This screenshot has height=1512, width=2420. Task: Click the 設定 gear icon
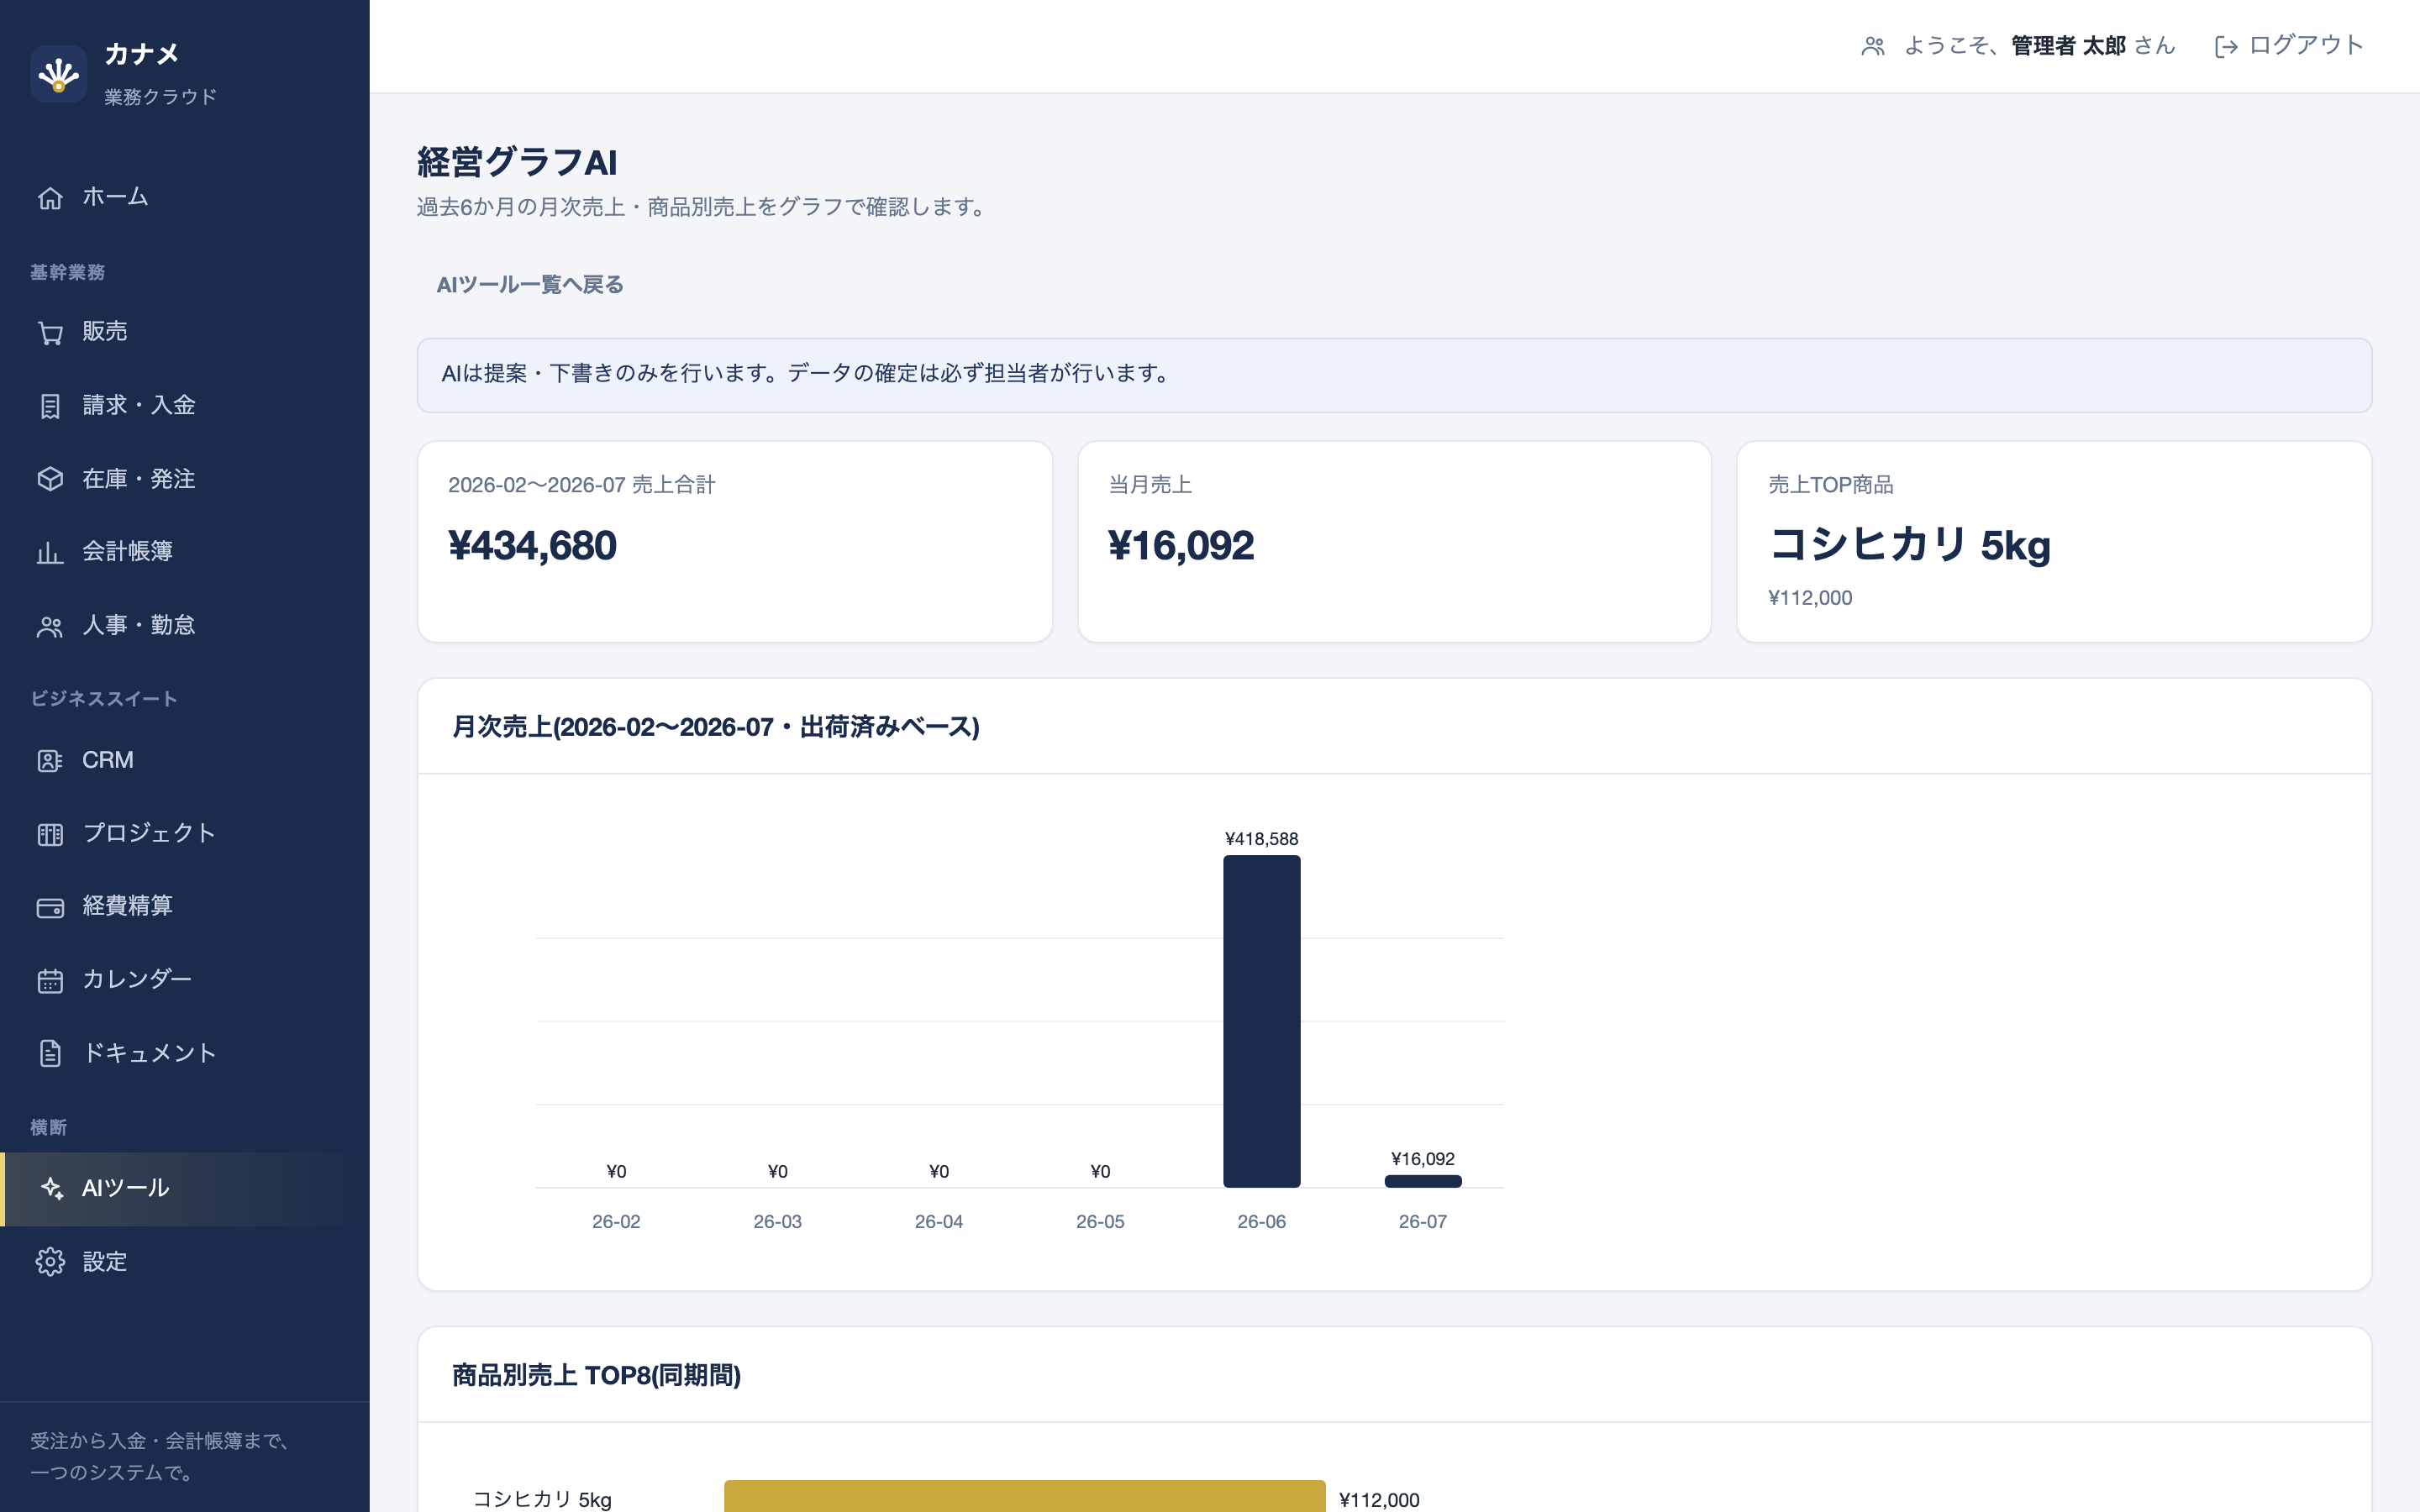click(50, 1262)
